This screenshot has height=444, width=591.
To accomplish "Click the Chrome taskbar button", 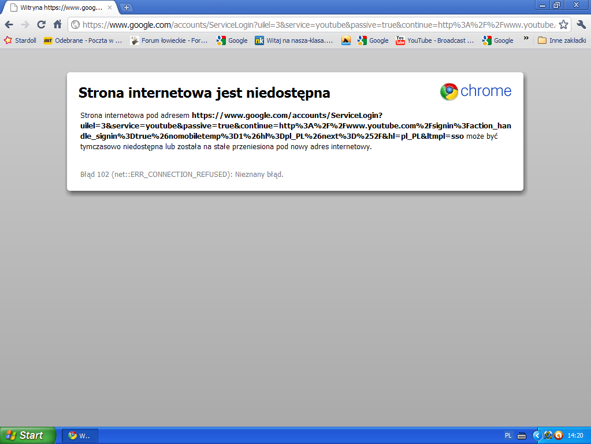I will (80, 436).
